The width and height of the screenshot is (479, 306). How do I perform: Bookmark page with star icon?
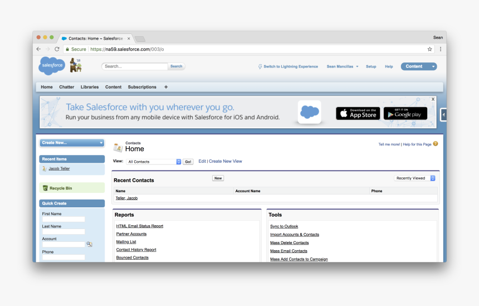(429, 49)
